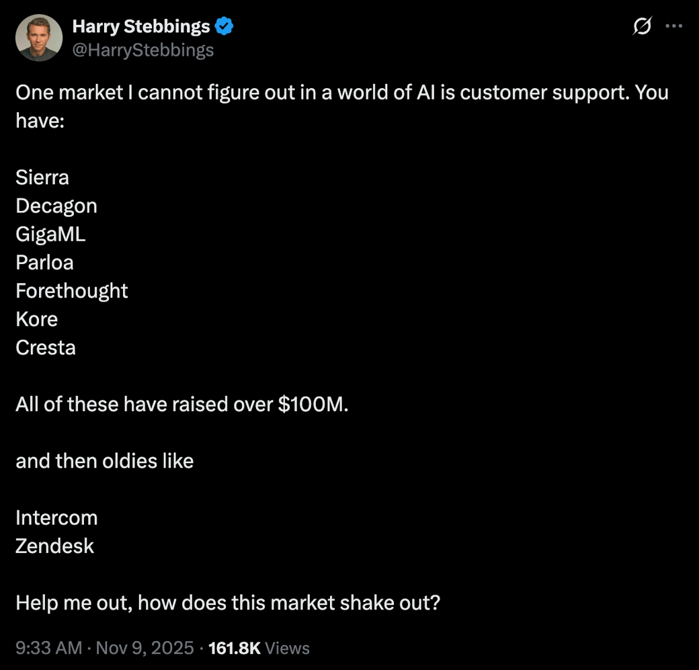Click the GigaML entry in the post
Screen dimensions: 699x670
(x=51, y=234)
